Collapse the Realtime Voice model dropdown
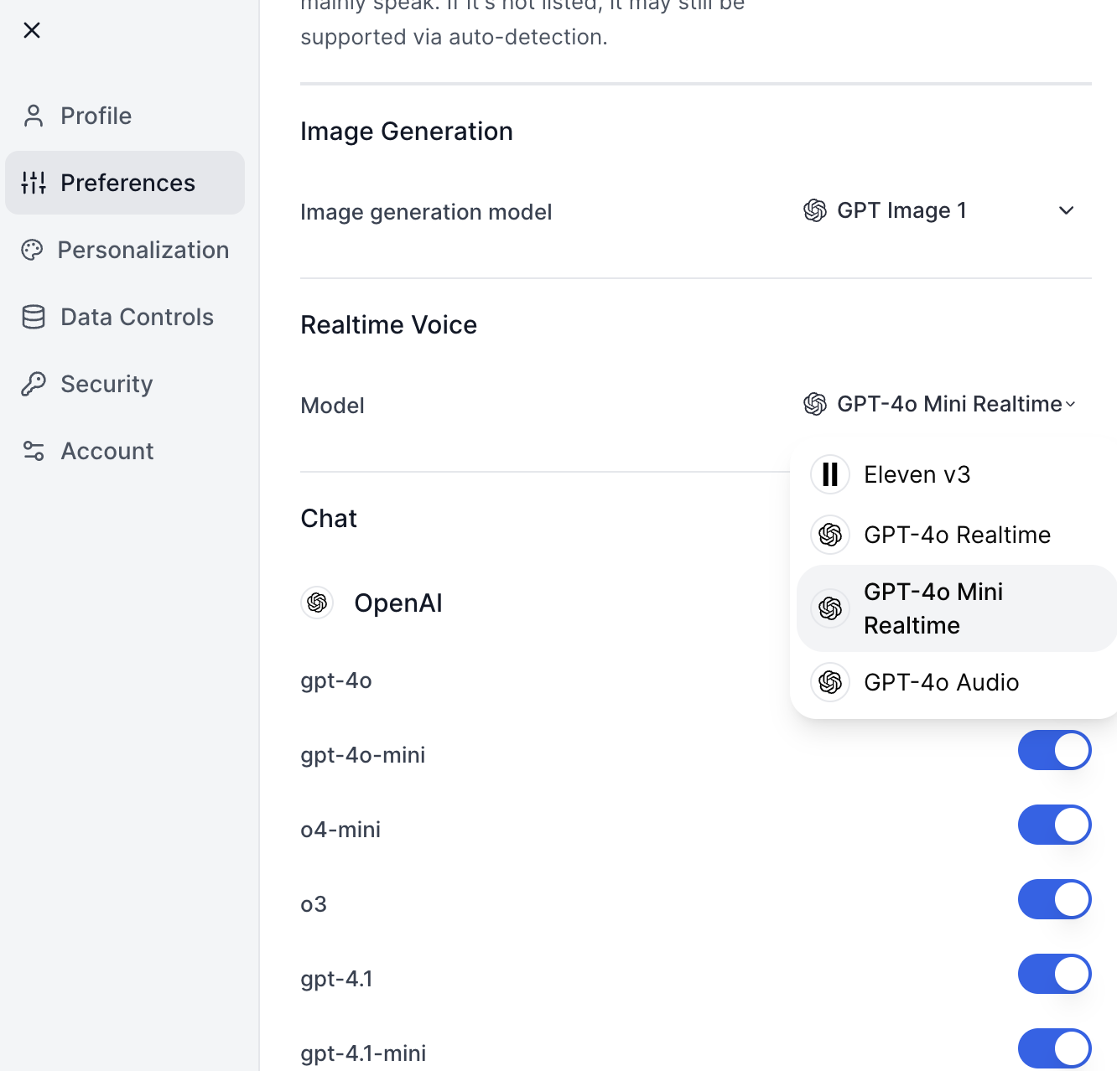This screenshot has width=1117, height=1071. [939, 404]
